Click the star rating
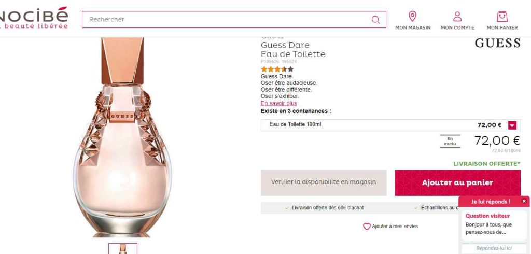The width and height of the screenshot is (531, 254). coord(277,69)
